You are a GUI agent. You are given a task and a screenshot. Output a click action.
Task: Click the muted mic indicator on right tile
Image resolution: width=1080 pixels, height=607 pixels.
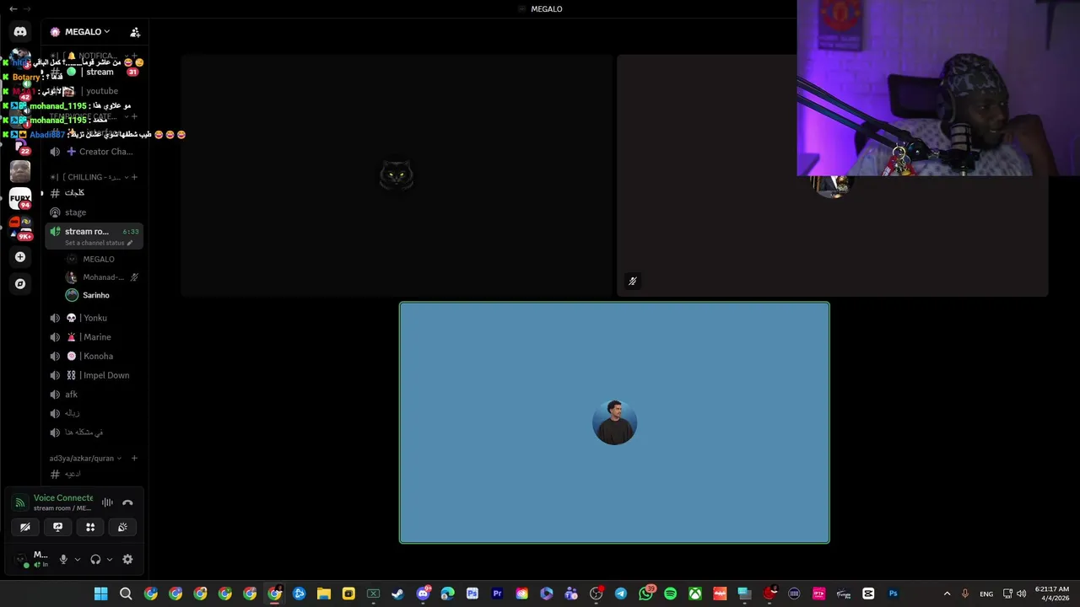coord(632,282)
